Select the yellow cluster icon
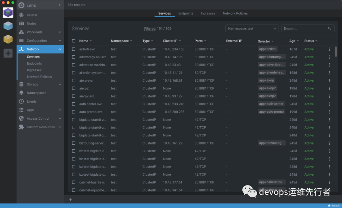 point(8,39)
